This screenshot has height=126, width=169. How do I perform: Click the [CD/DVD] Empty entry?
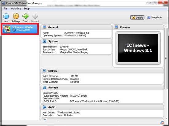[x=79, y=96]
